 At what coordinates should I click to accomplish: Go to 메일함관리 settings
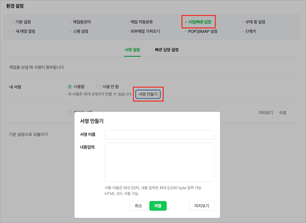83,22
